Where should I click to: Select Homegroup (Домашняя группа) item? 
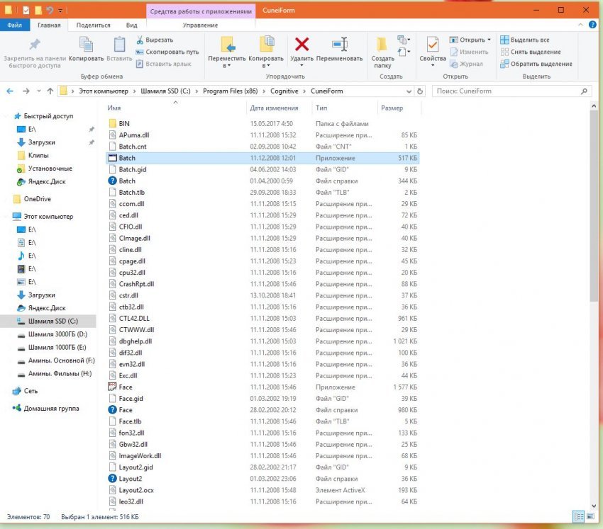click(x=46, y=408)
